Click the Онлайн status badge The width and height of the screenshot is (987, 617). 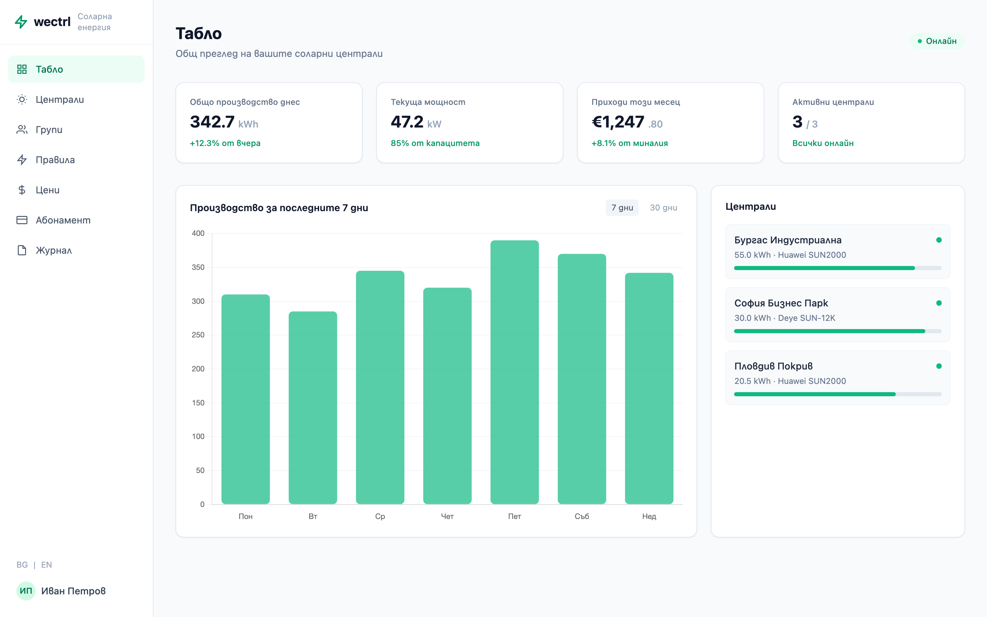[x=938, y=41]
